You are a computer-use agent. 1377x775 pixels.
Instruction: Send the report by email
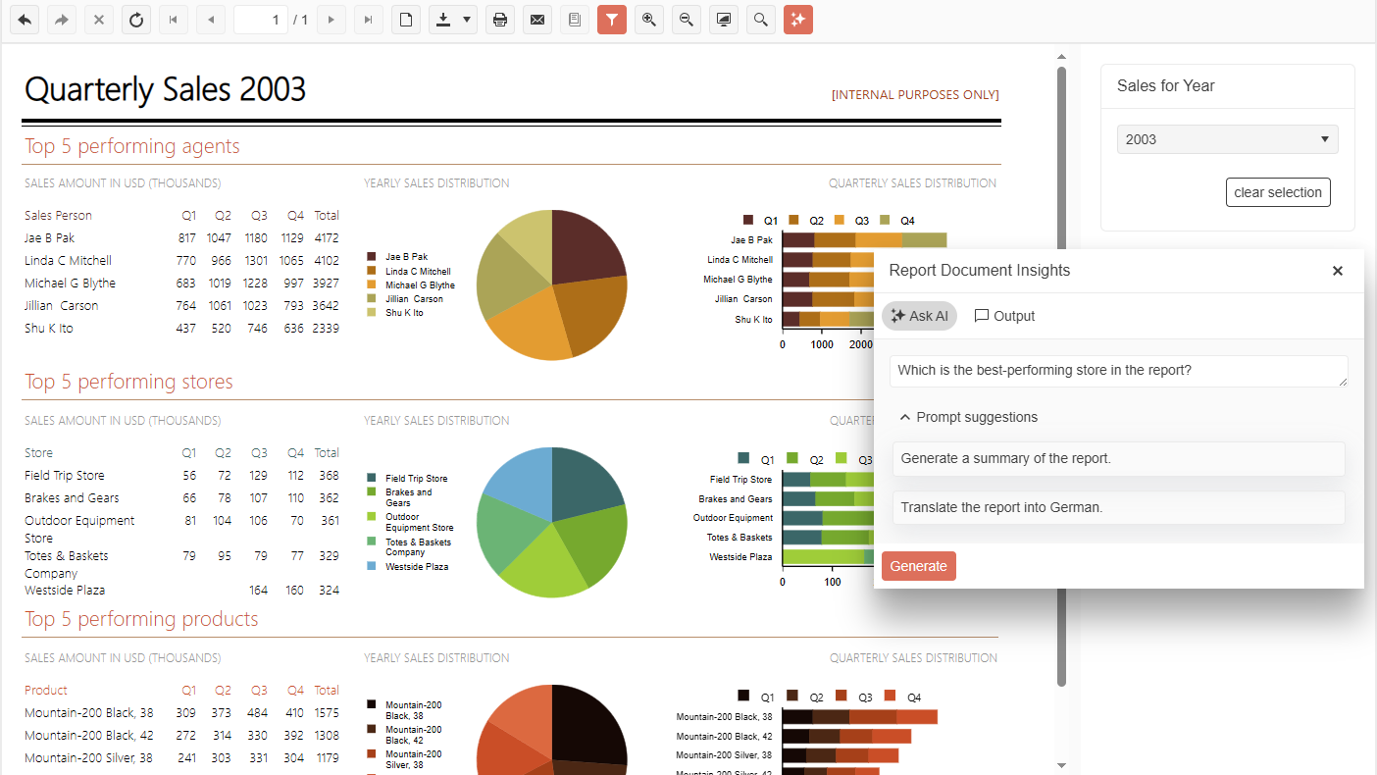tap(536, 20)
